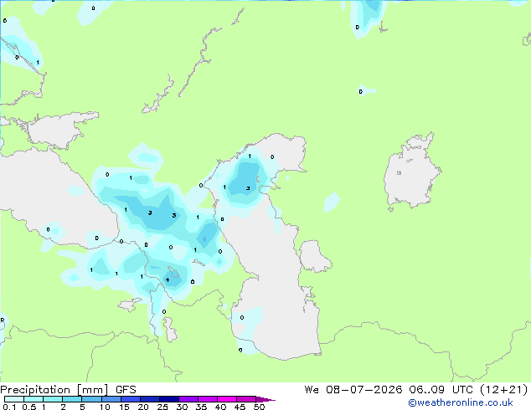531x410 pixels.
Task: Click the 'GFS' model label
Action: pyautogui.click(x=126, y=390)
